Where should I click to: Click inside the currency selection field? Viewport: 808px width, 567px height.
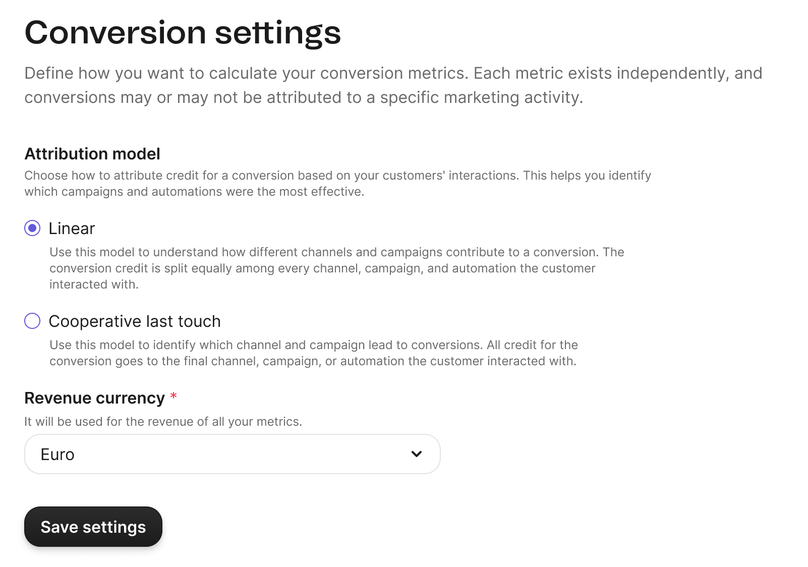point(232,453)
